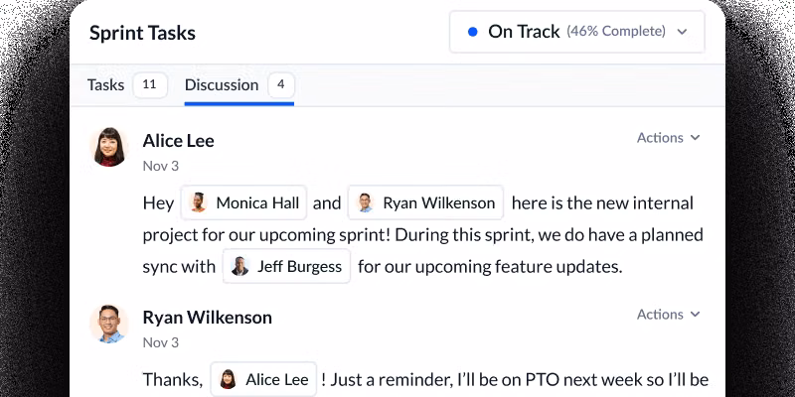
Task: Click the Alice Lee mention chip
Action: [x=263, y=379]
